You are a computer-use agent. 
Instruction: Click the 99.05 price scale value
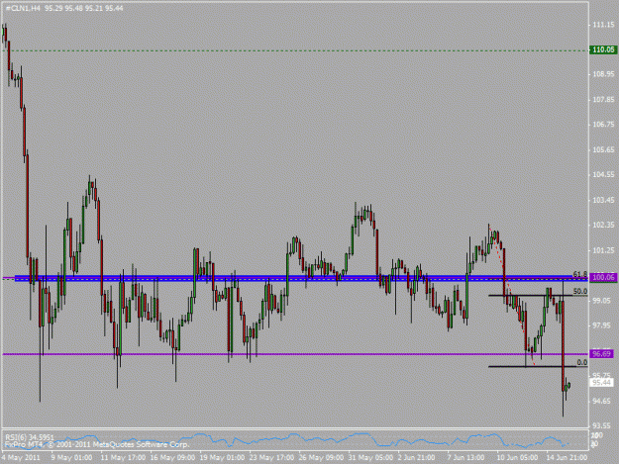(601, 301)
